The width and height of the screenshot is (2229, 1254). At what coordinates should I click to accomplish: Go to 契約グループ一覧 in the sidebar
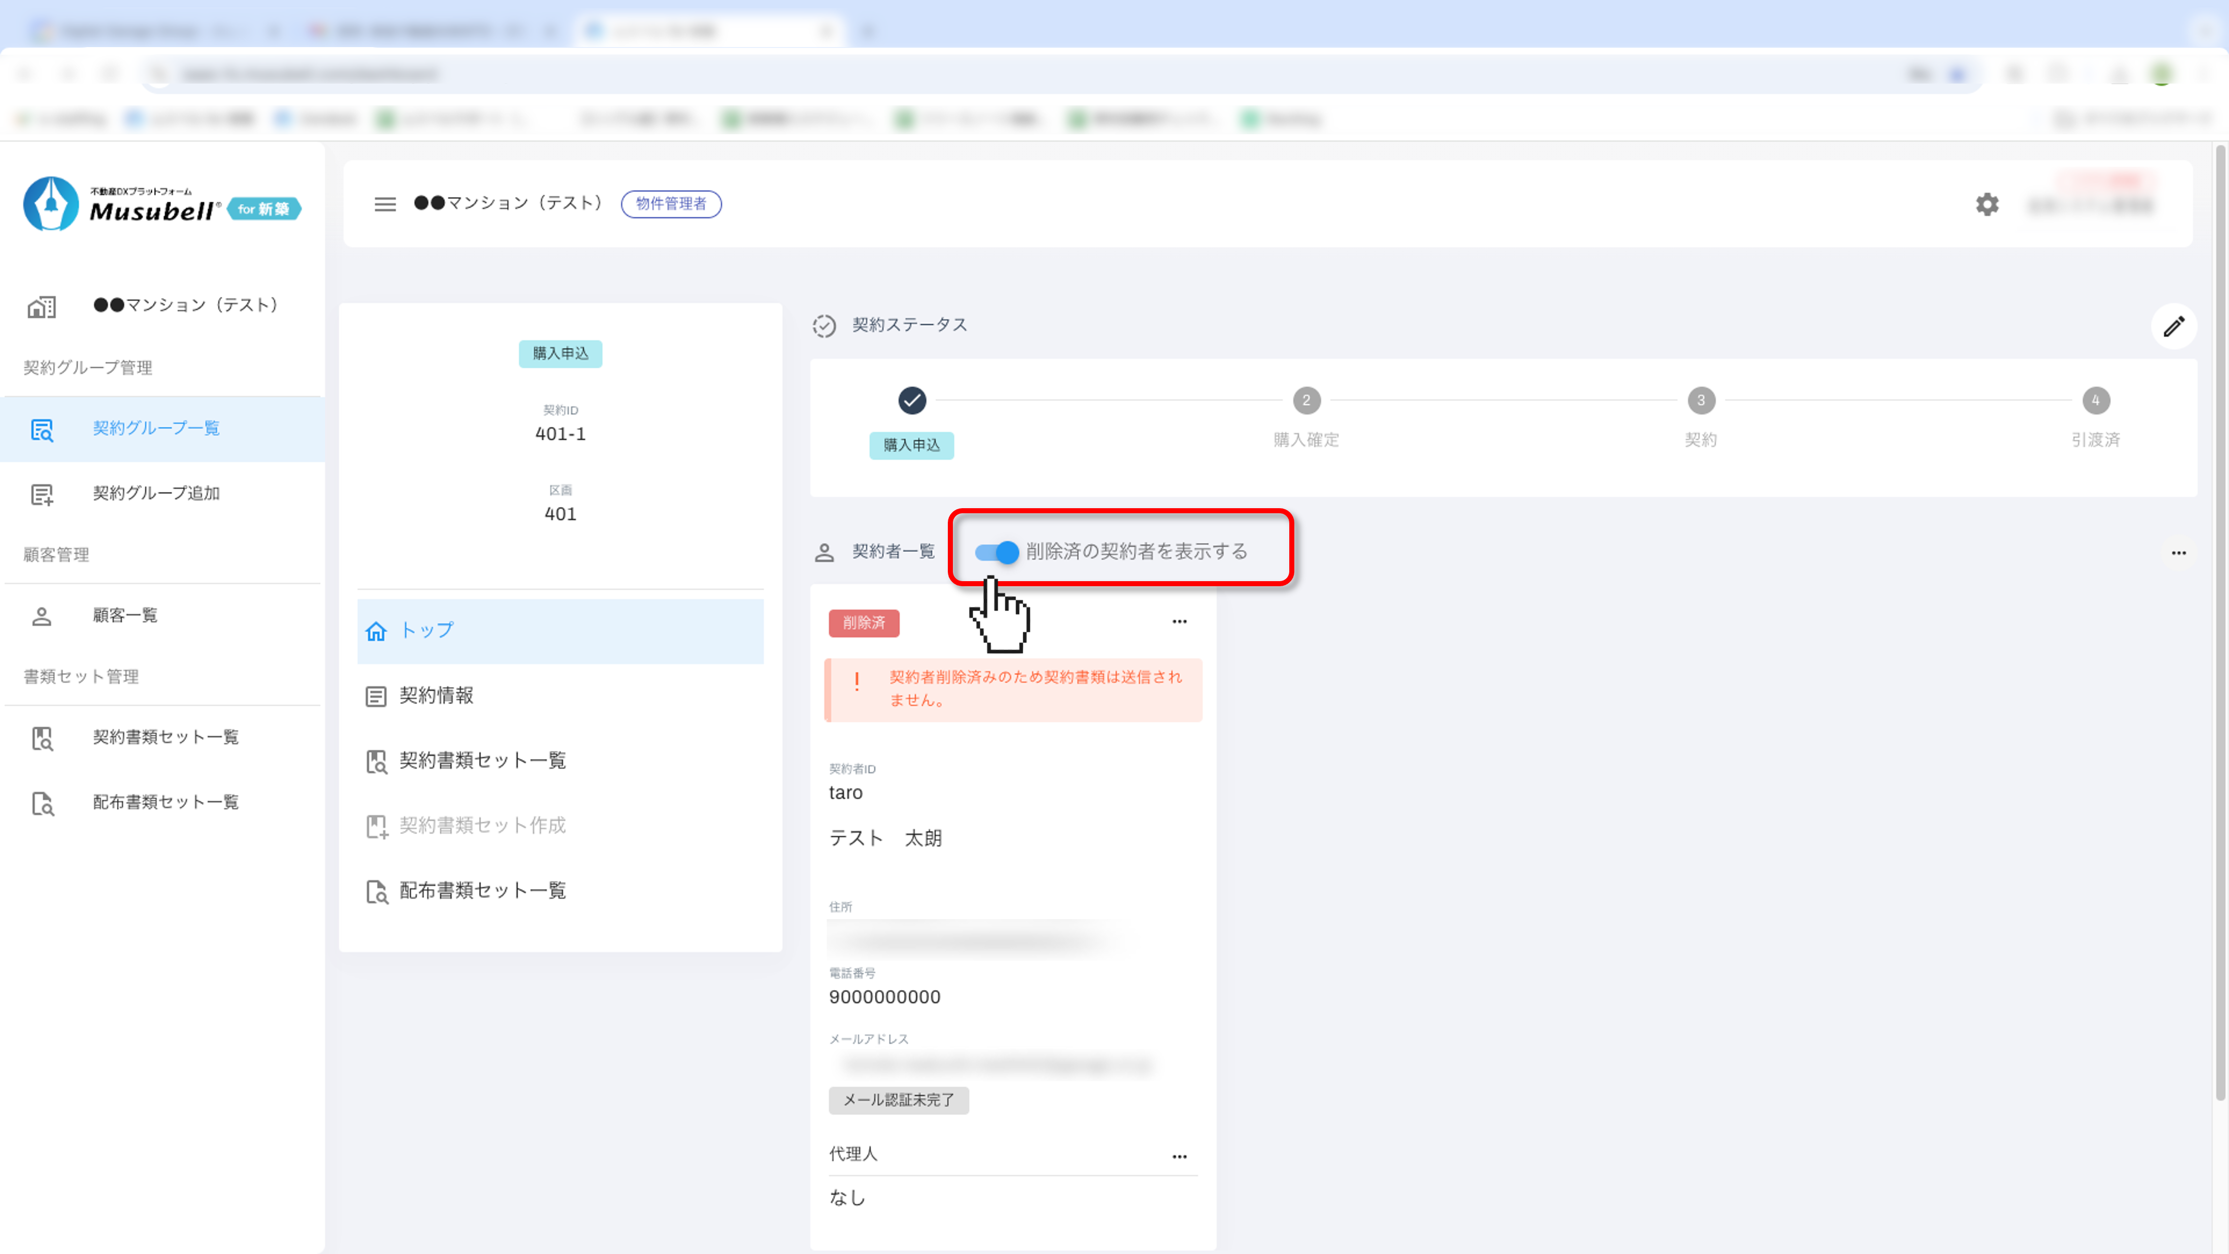tap(156, 428)
